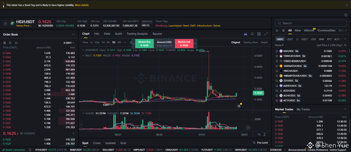Open more time intervals dropdown after 1W
Viewport: 351px width, 152px height.
click(125, 42)
